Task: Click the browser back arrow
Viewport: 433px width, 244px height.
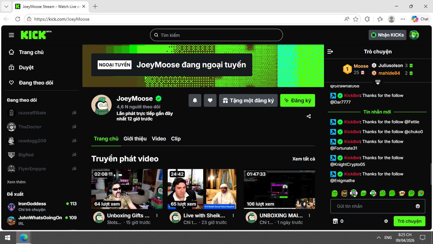Action: 6,19
